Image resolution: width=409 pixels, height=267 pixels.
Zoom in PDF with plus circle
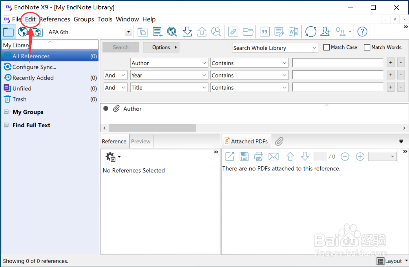360,156
